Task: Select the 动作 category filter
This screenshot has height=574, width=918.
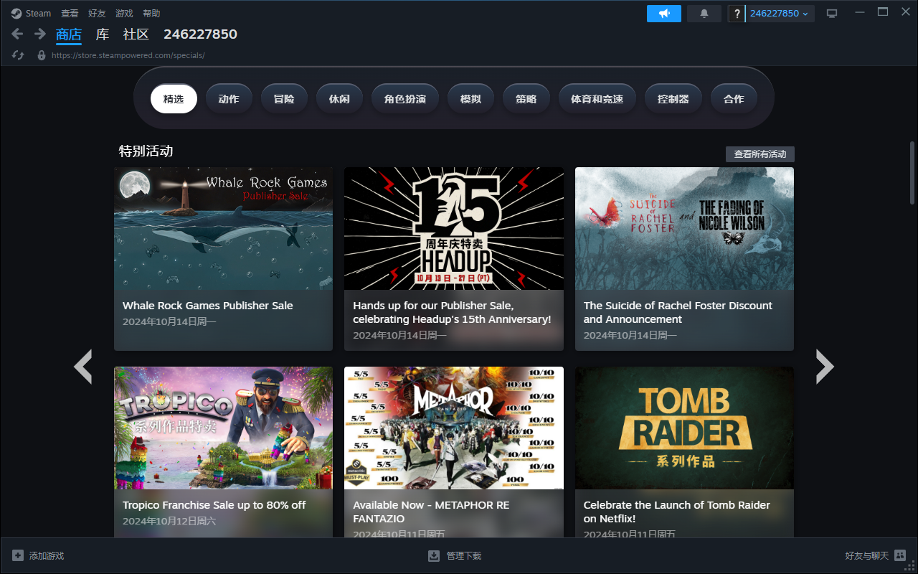Action: click(228, 99)
